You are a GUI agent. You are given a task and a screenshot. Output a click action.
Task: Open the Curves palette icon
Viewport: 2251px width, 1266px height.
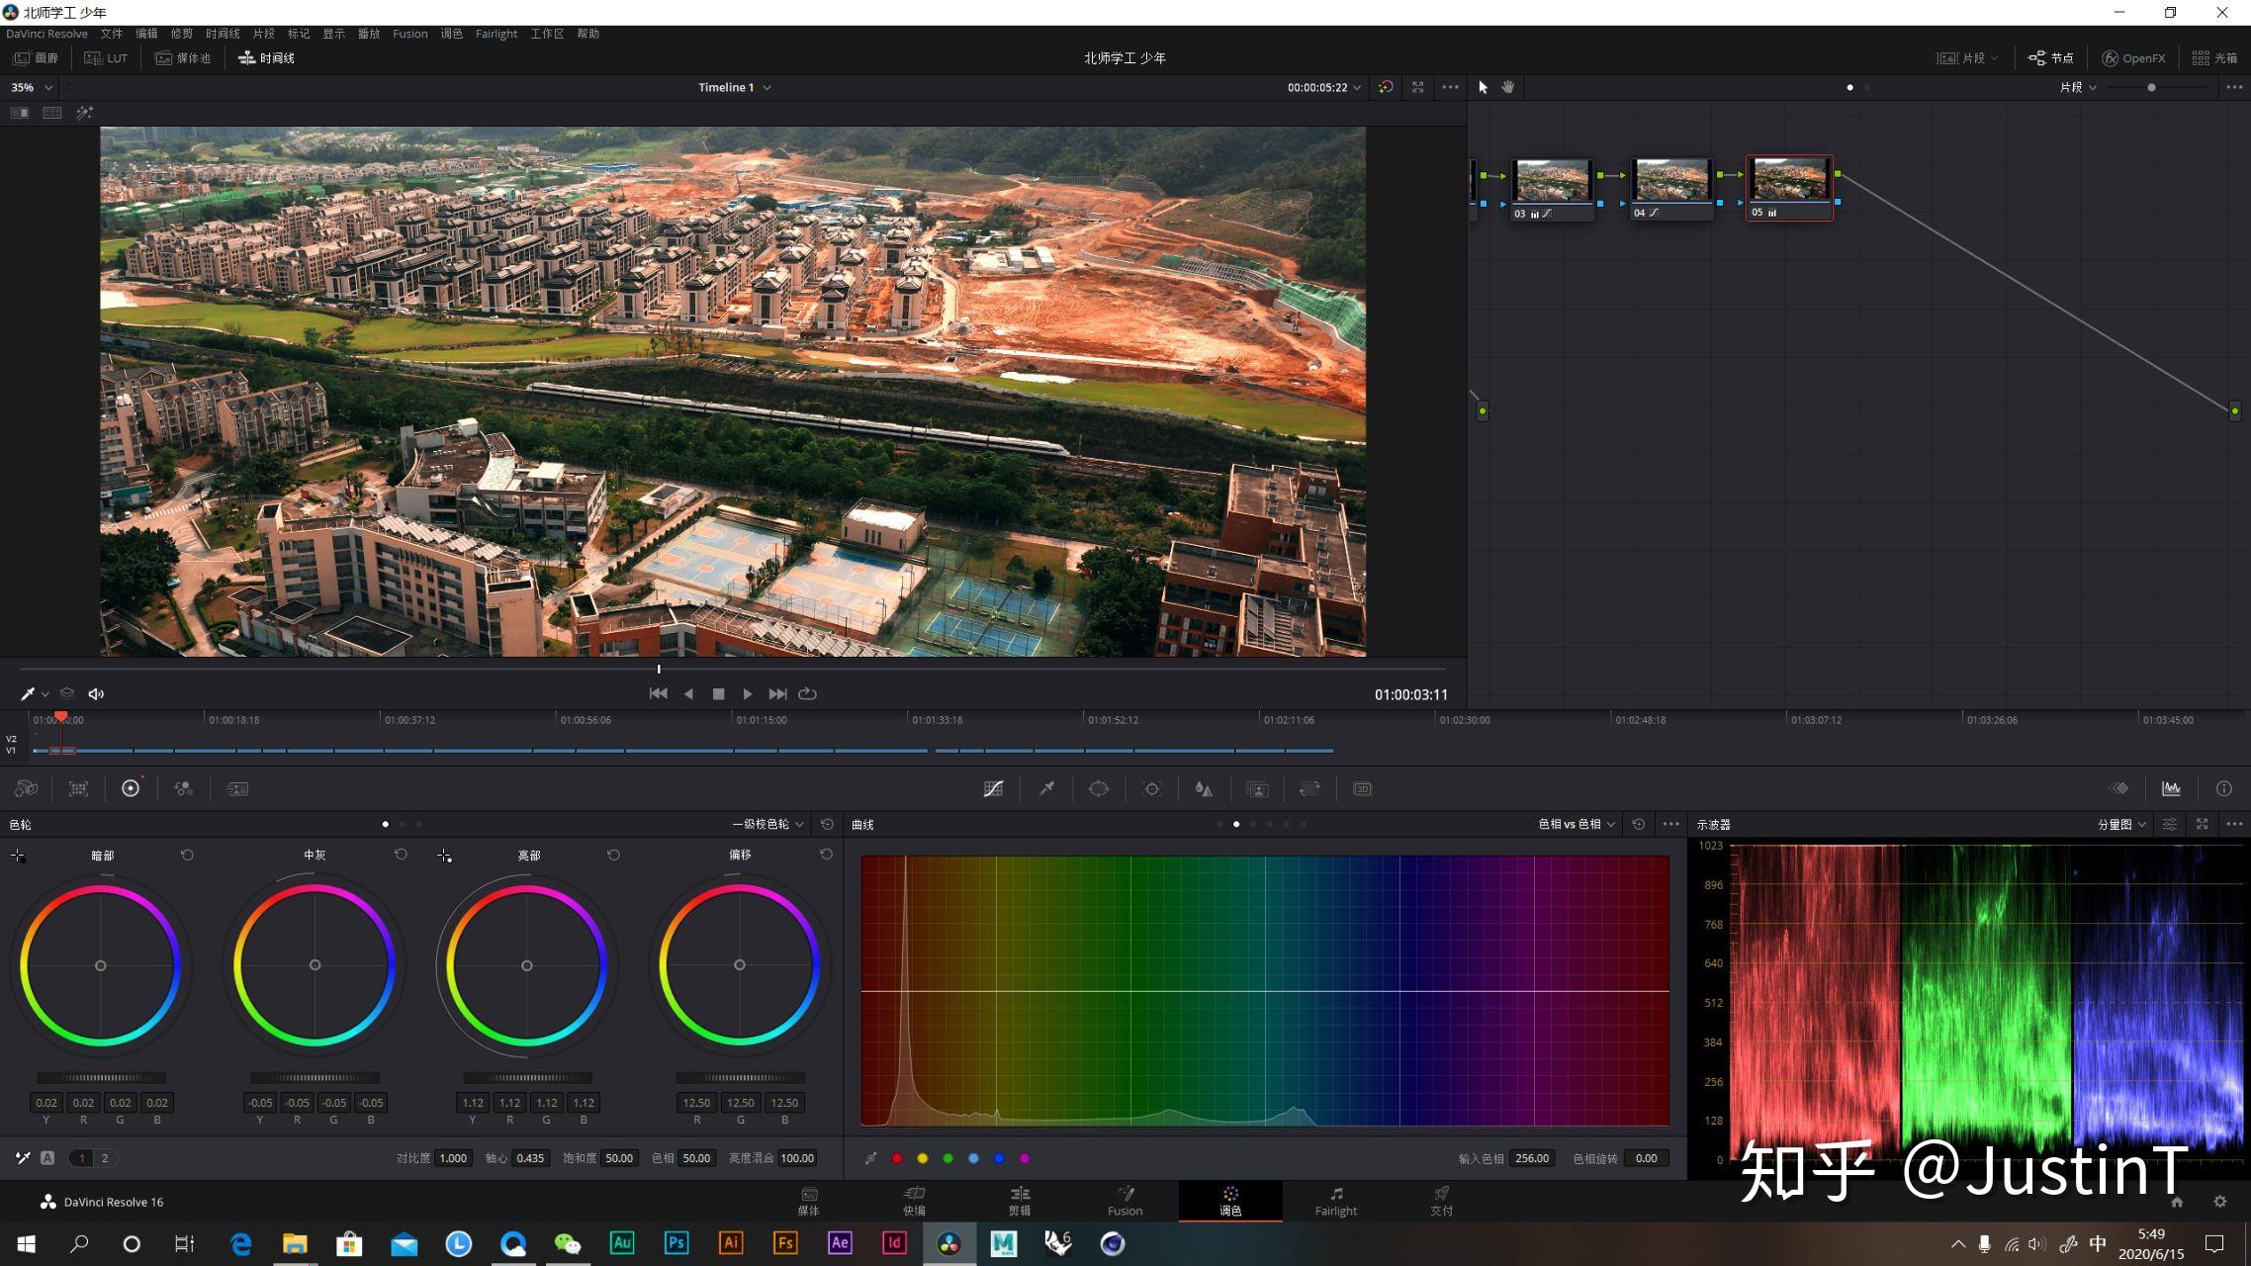point(993,788)
